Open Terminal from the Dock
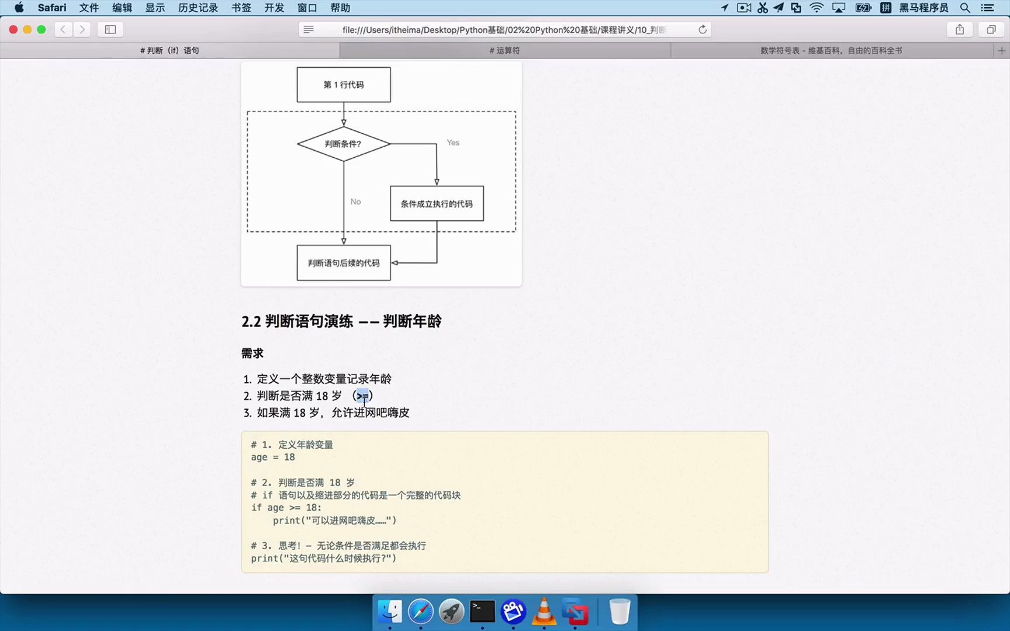 point(481,611)
